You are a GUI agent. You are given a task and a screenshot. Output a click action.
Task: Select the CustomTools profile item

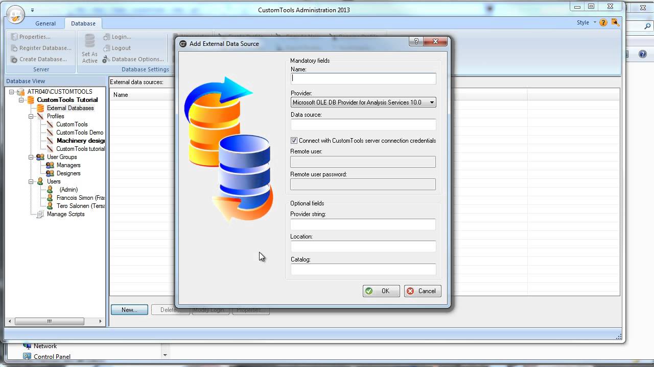72,124
